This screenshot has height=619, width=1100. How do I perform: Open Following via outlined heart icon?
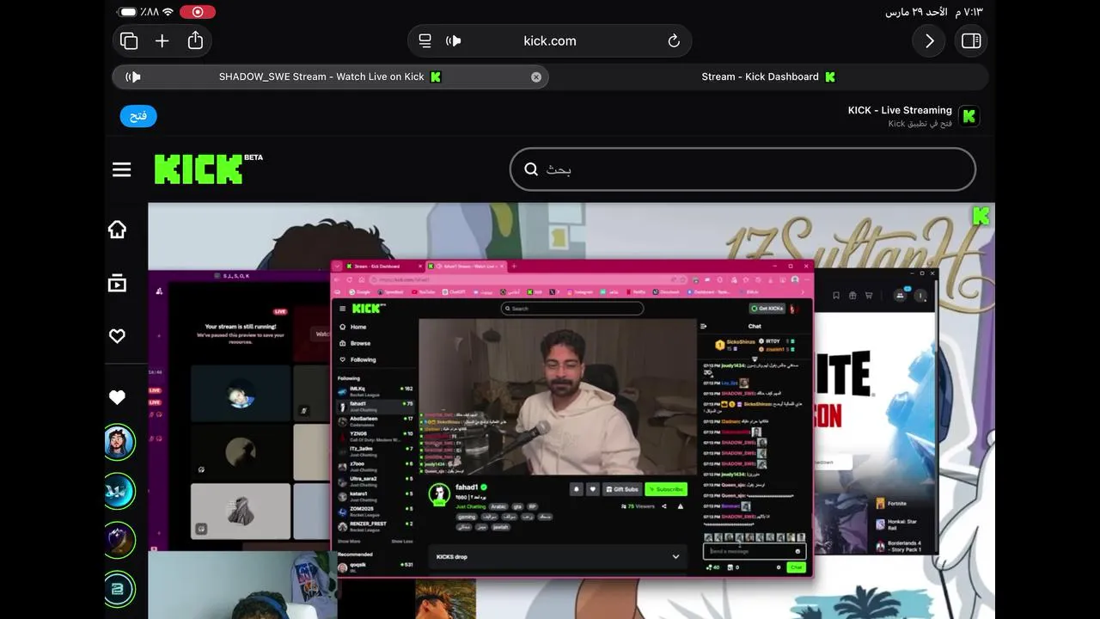(117, 336)
